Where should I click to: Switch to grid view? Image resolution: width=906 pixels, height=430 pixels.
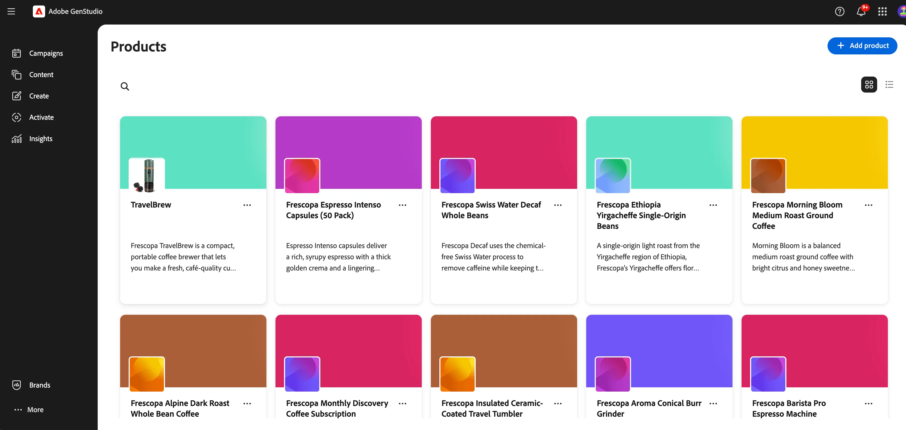point(869,84)
